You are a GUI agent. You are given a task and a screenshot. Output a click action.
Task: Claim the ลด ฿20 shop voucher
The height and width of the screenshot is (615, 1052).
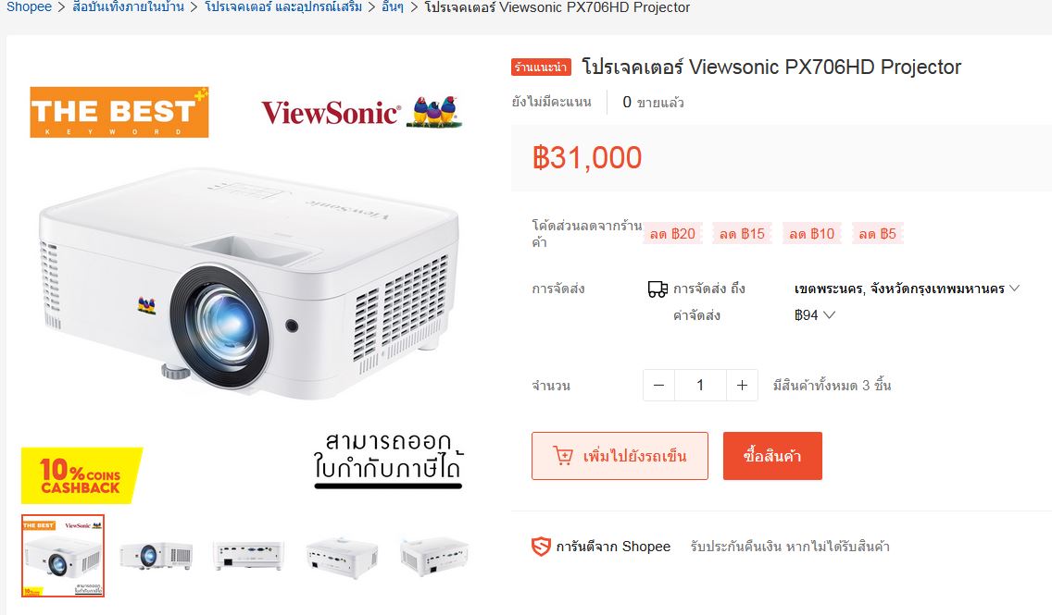[673, 234]
